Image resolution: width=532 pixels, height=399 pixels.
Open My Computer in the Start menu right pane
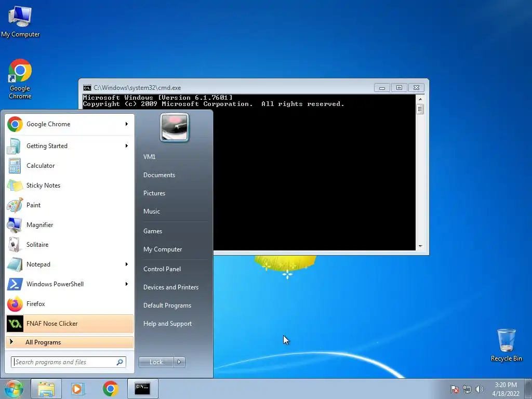pyautogui.click(x=163, y=249)
